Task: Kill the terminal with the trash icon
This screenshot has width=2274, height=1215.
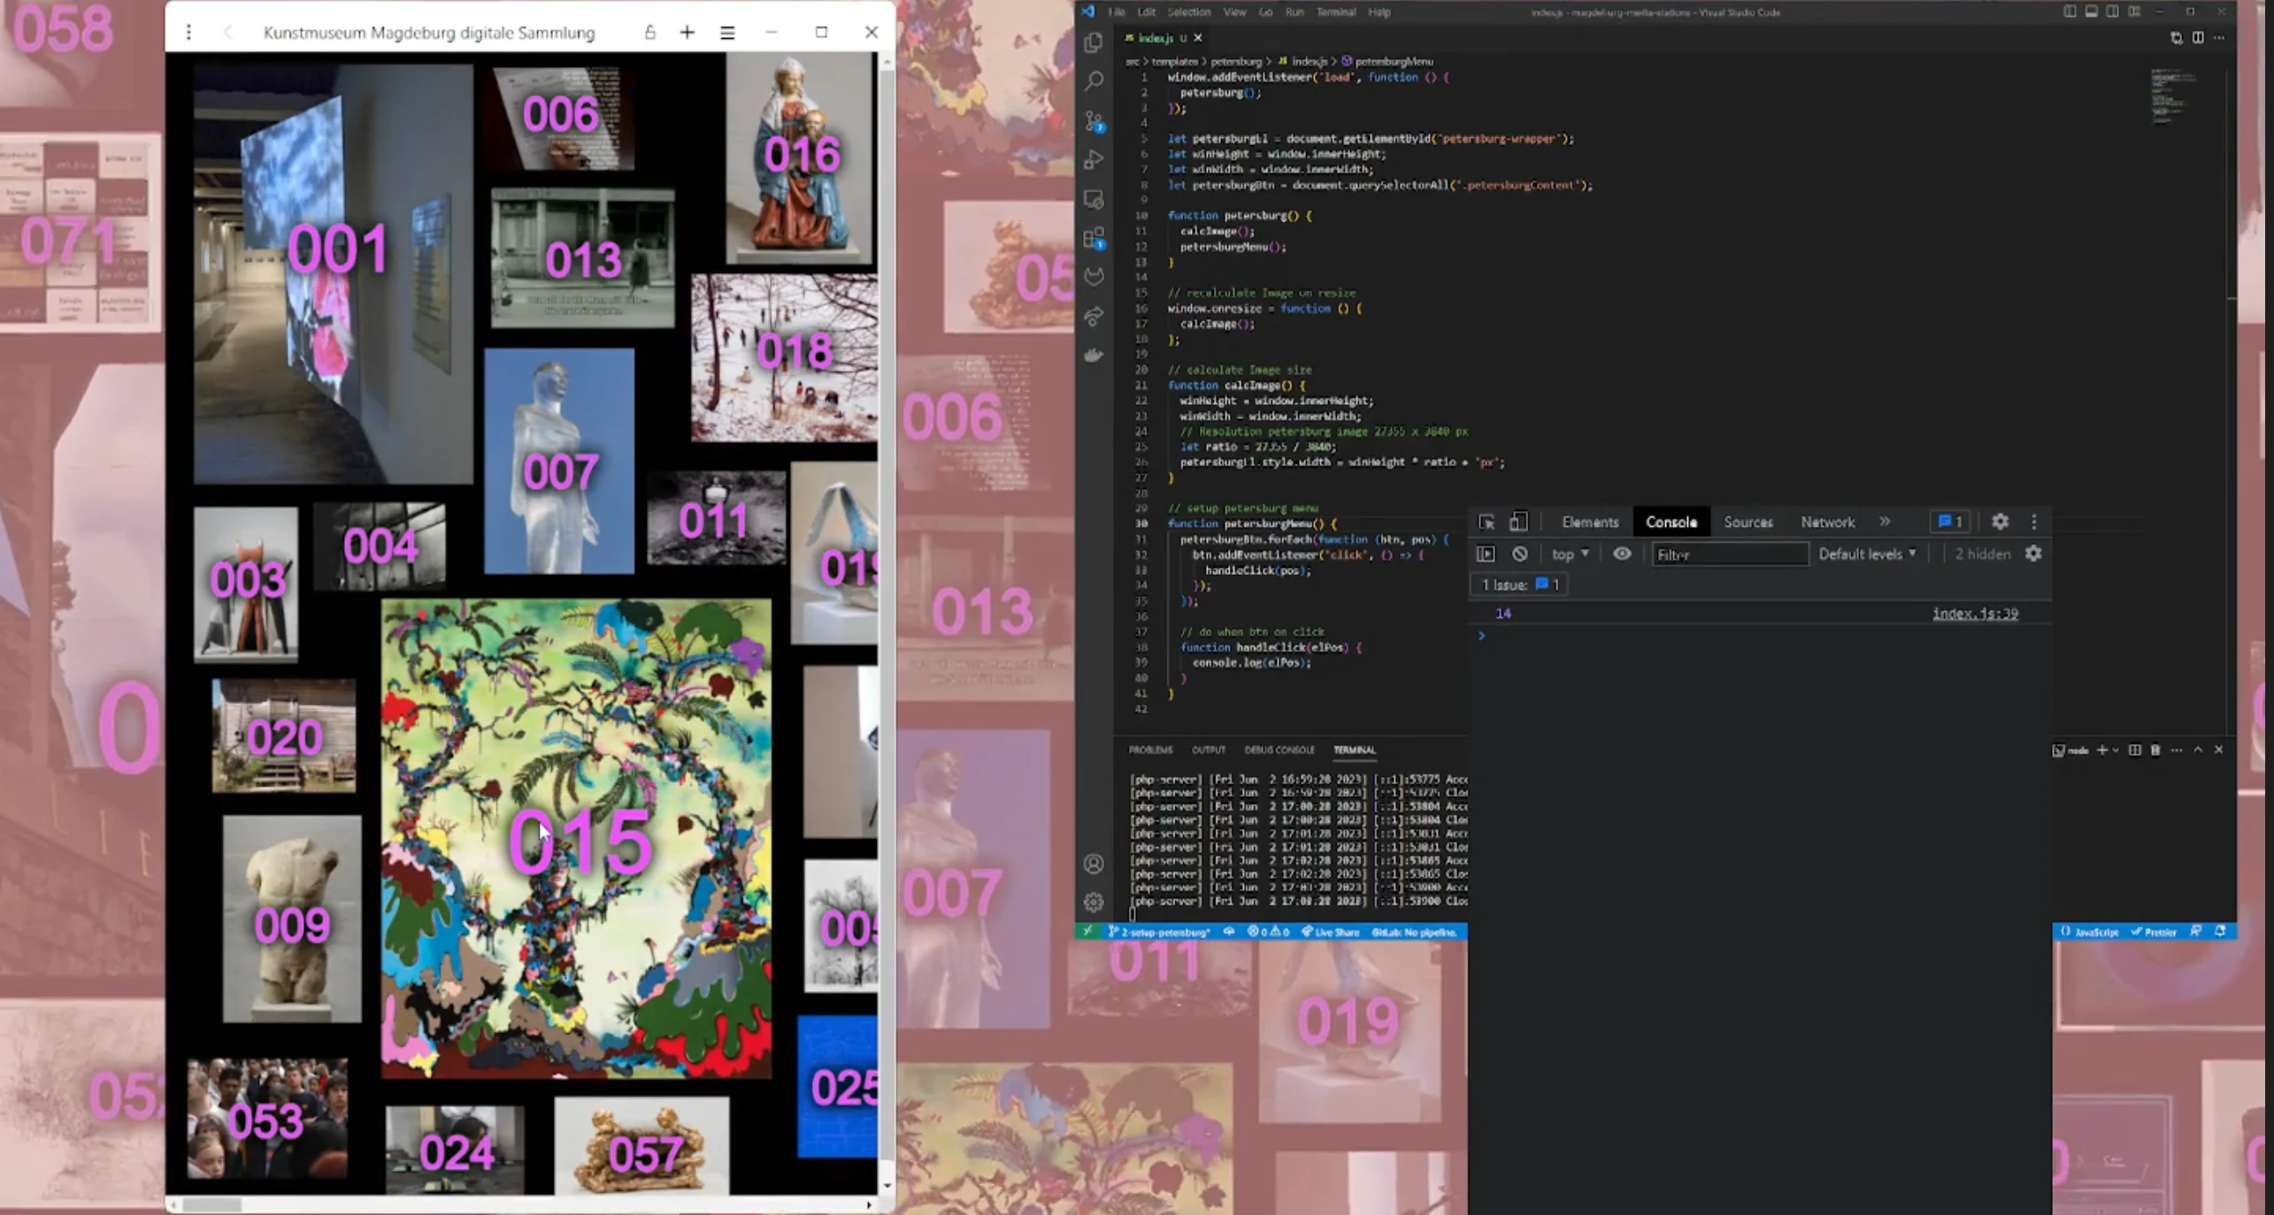Action: click(2155, 750)
